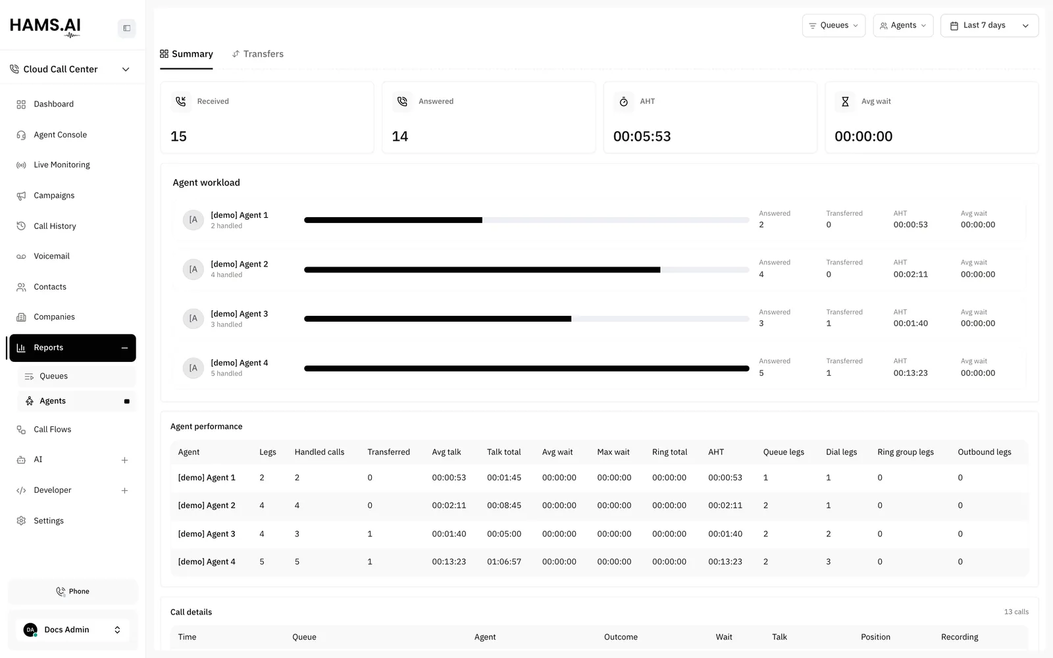Click the [demo] Agent 1 workload bar

coord(526,220)
